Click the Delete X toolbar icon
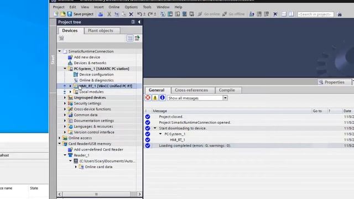Image resolution: width=354 pixels, height=199 pixels. [x=131, y=14]
